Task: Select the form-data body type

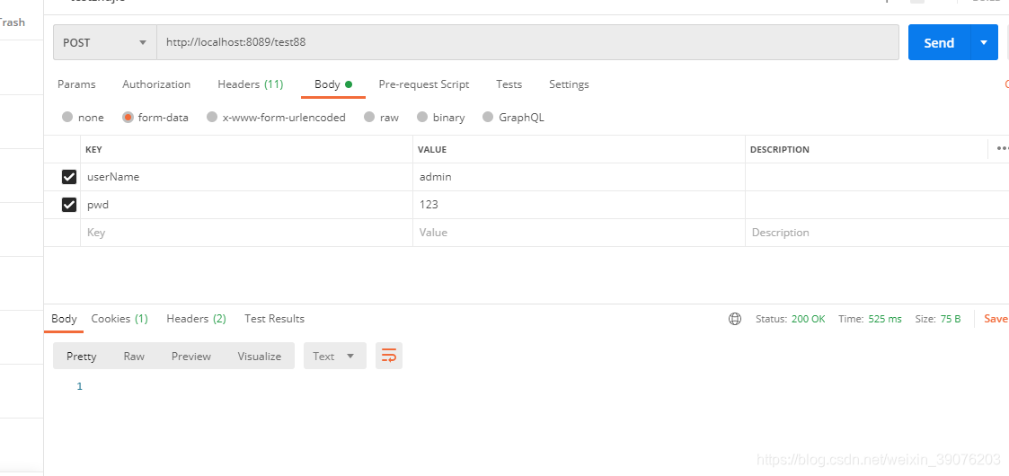Action: (x=155, y=118)
